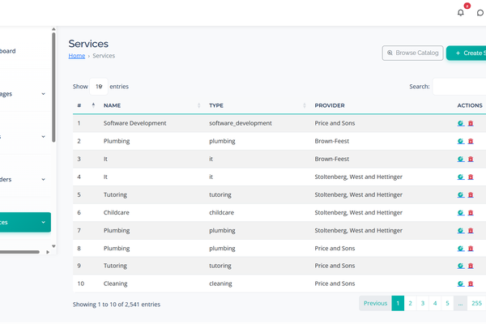Click the Browse Catalog button

(413, 53)
